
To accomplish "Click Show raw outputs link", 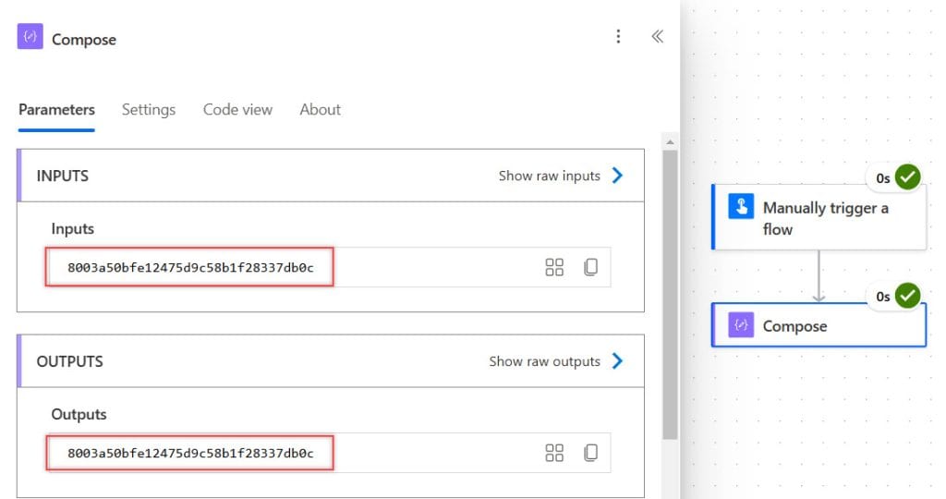I will point(545,361).
